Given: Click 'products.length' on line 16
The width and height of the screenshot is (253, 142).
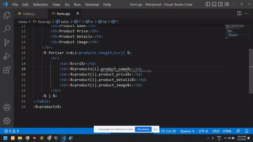Looking at the screenshot, I should pyautogui.click(x=96, y=53).
